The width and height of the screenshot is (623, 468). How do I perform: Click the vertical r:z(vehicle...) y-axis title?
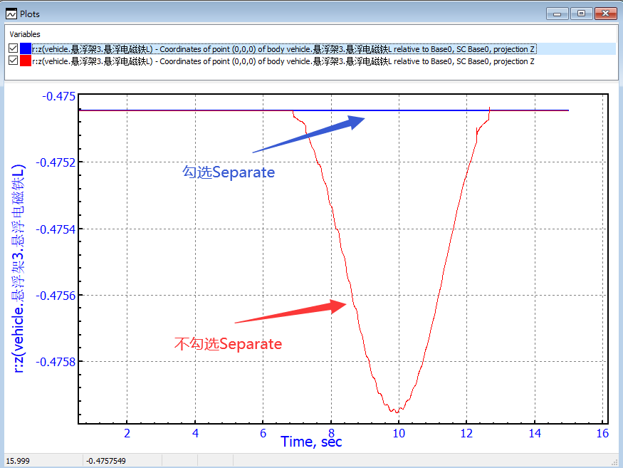coord(19,269)
